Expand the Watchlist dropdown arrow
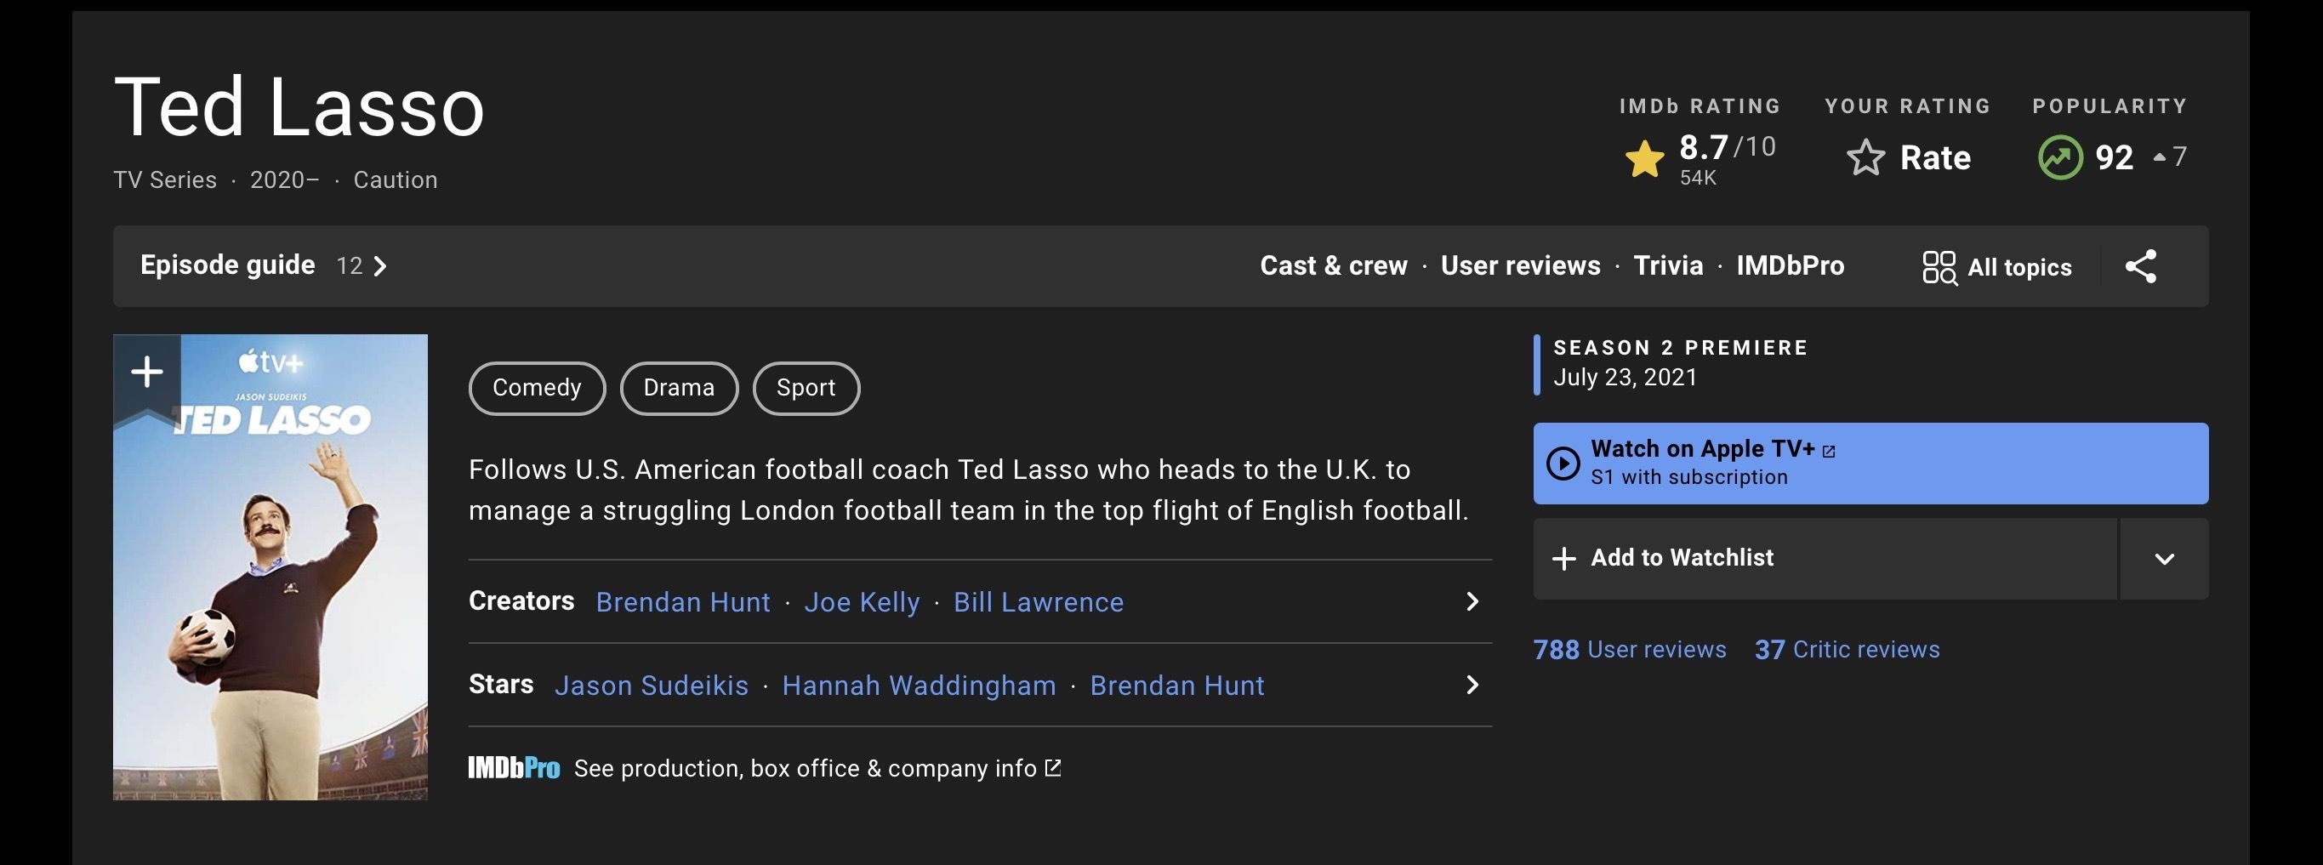The image size is (2323, 865). [x=2163, y=558]
